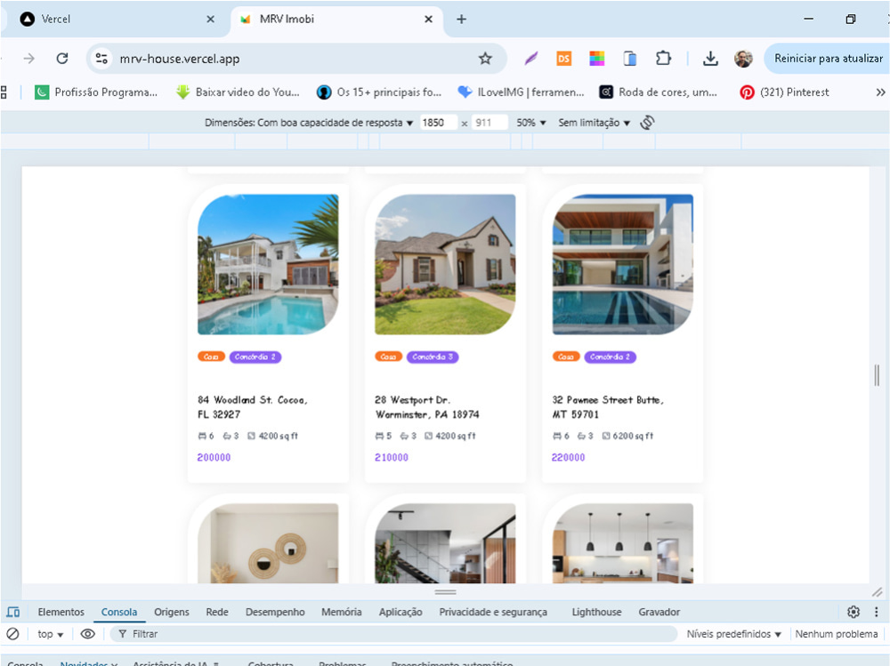This screenshot has width=890, height=666.
Task: Click the 210000 price text
Action: pyautogui.click(x=391, y=457)
